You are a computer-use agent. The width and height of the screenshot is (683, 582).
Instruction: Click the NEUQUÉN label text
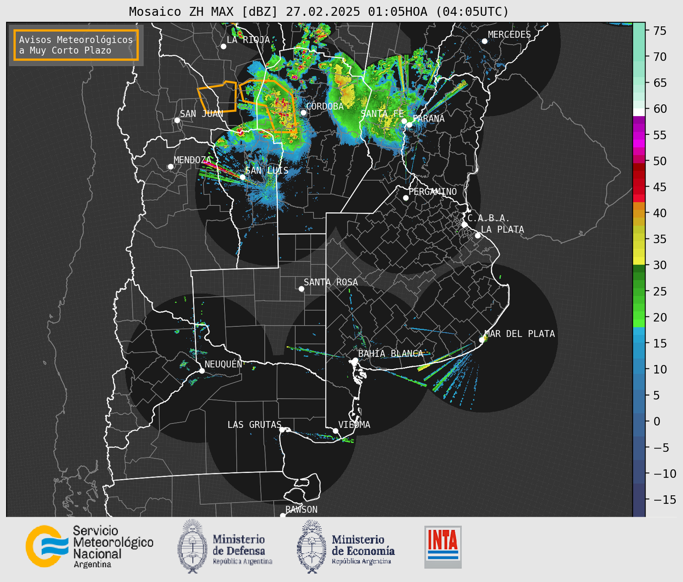click(223, 364)
